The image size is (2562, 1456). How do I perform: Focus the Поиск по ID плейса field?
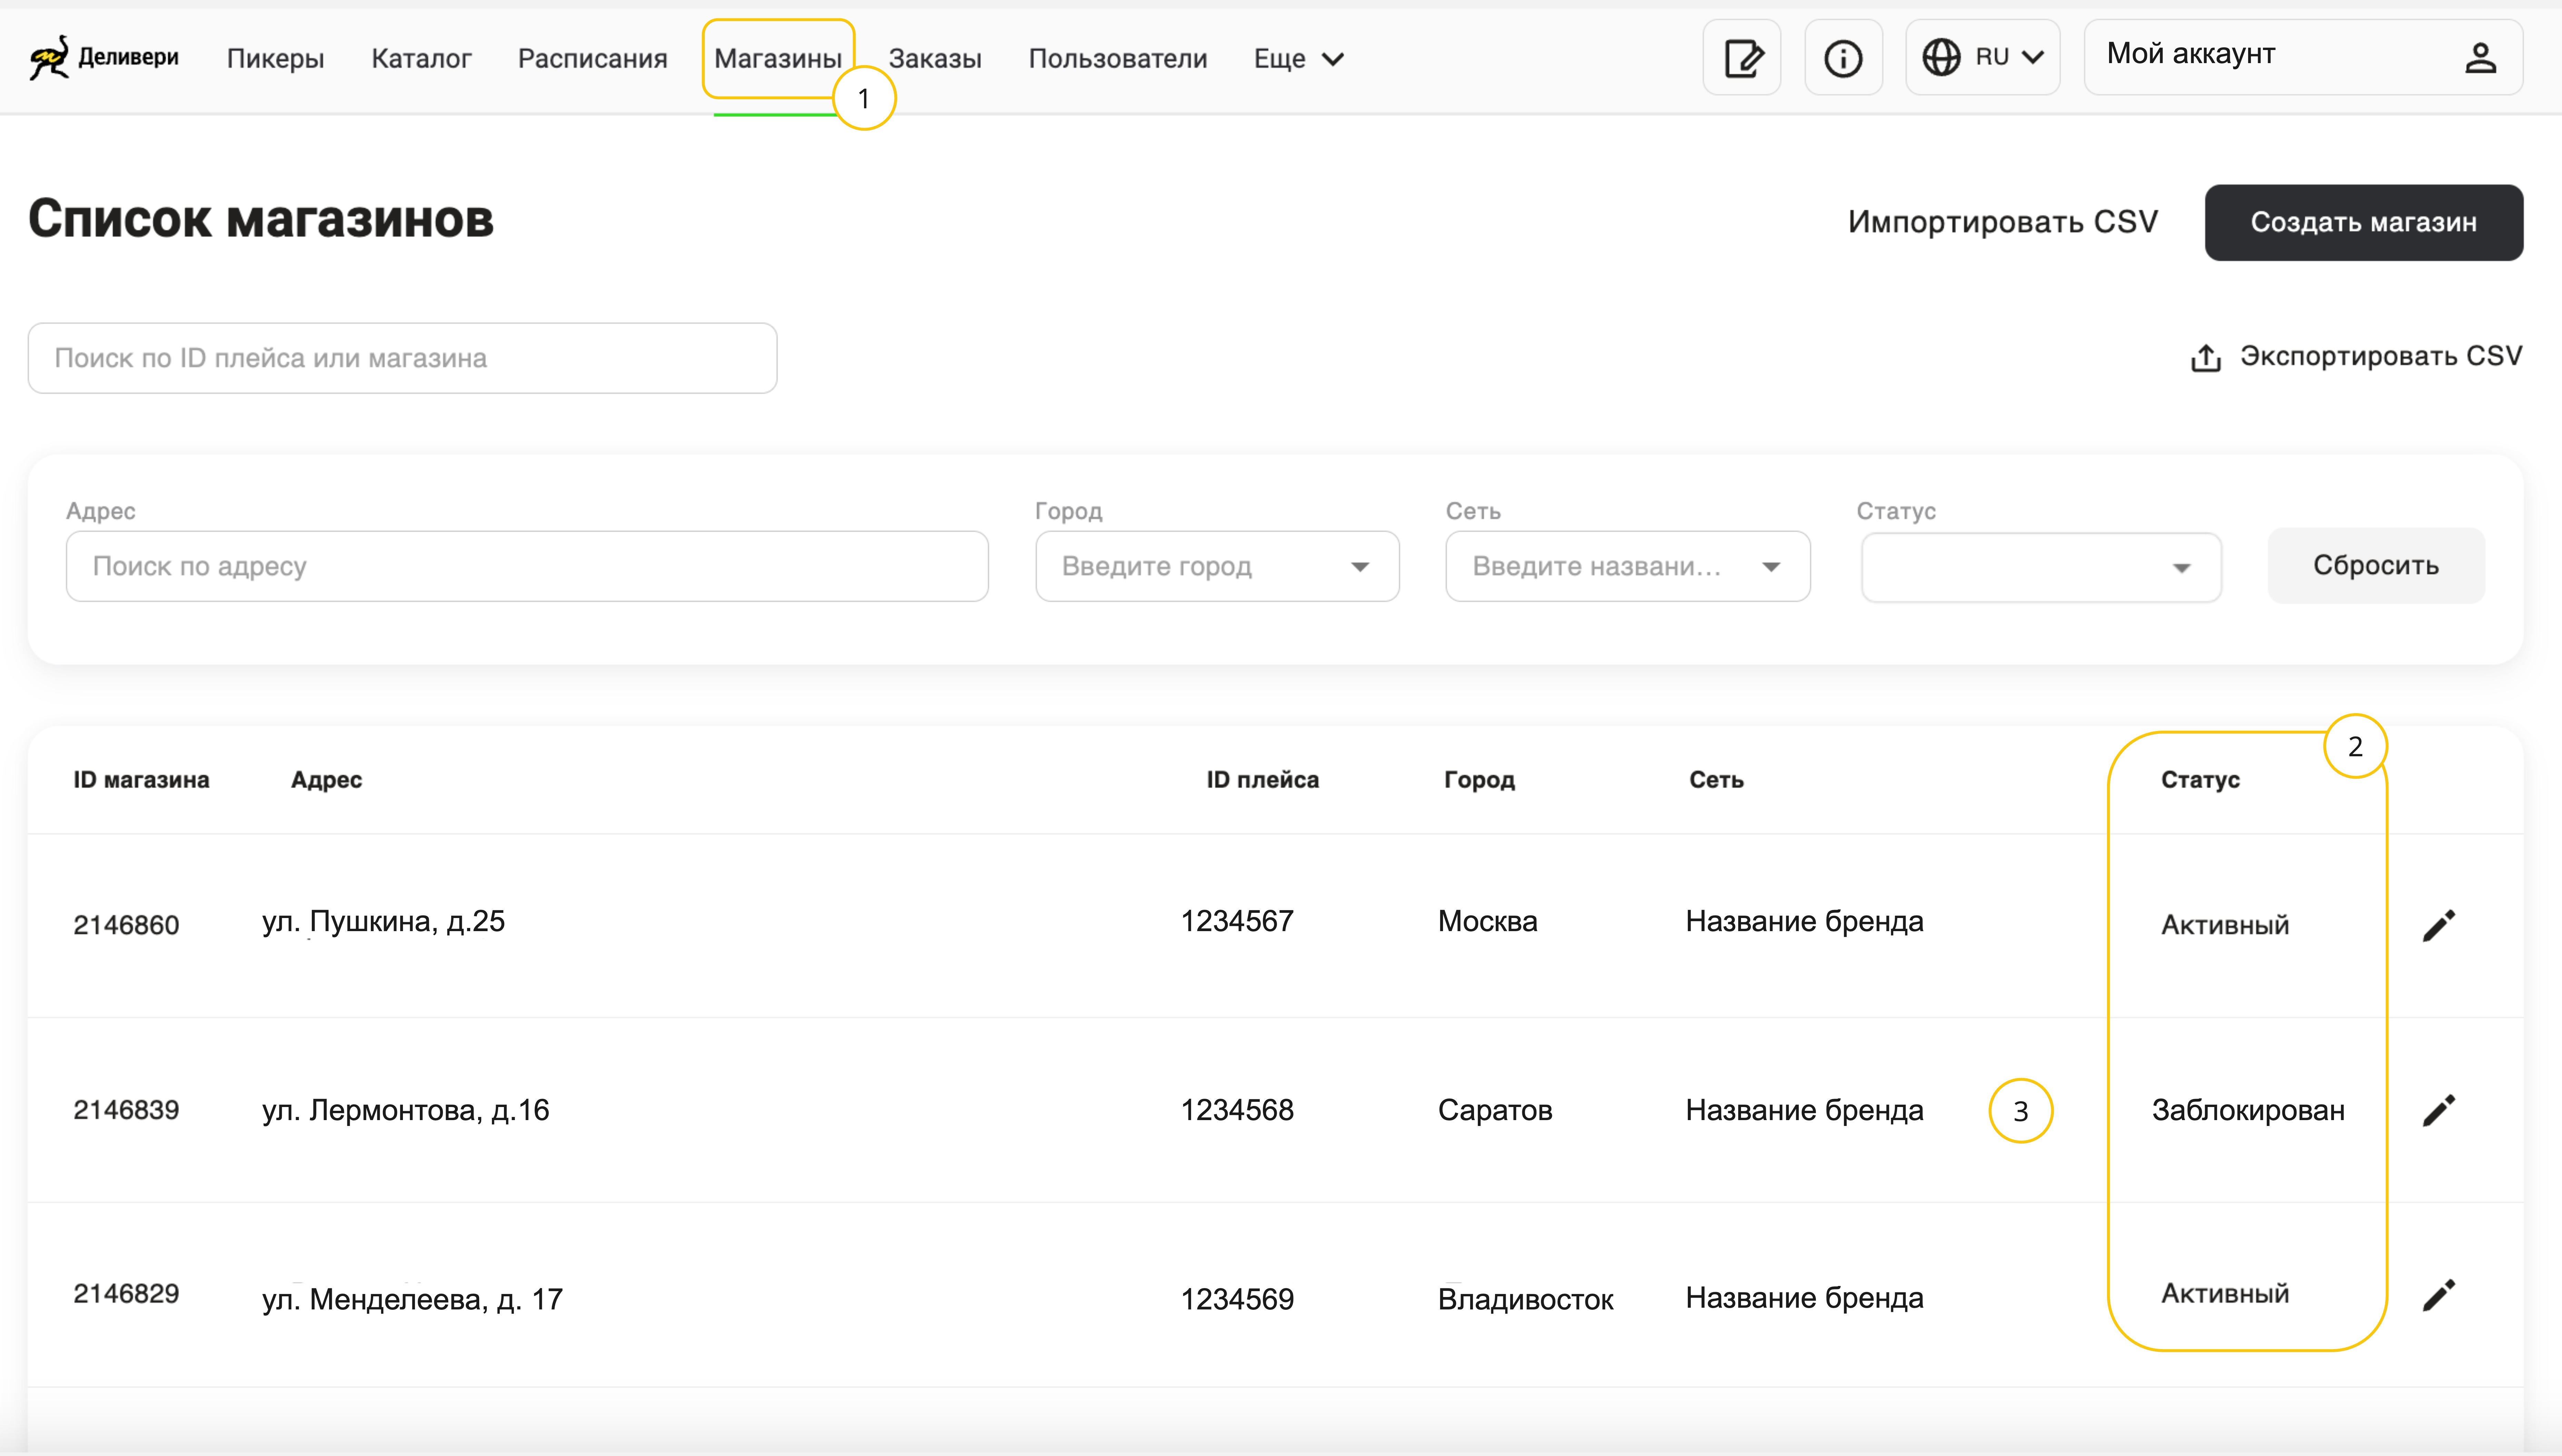click(x=402, y=358)
